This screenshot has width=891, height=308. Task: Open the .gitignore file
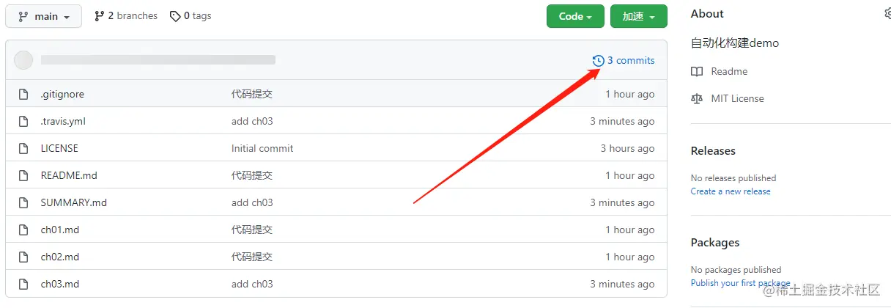(62, 94)
